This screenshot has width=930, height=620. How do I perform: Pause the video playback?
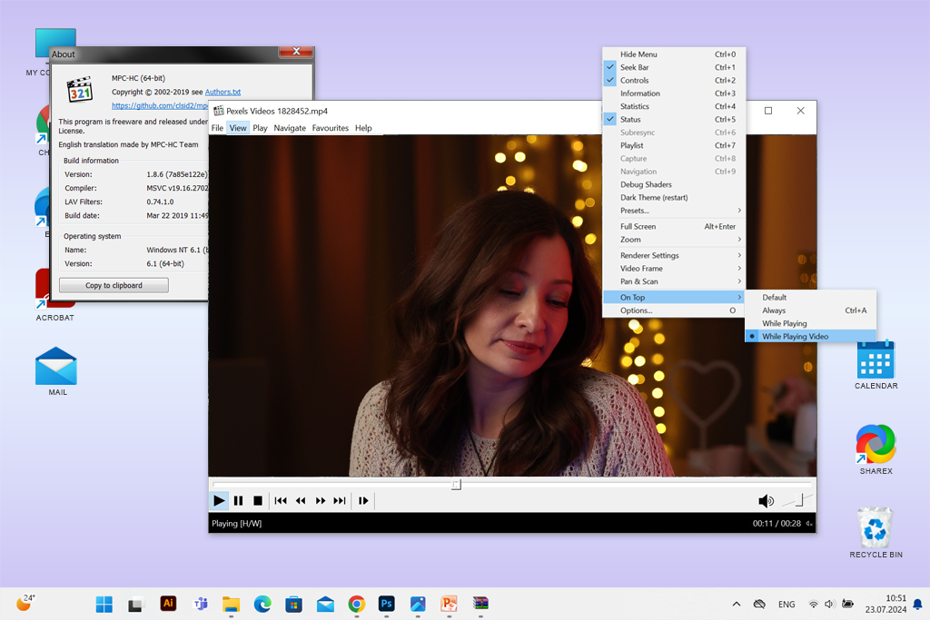pos(239,501)
